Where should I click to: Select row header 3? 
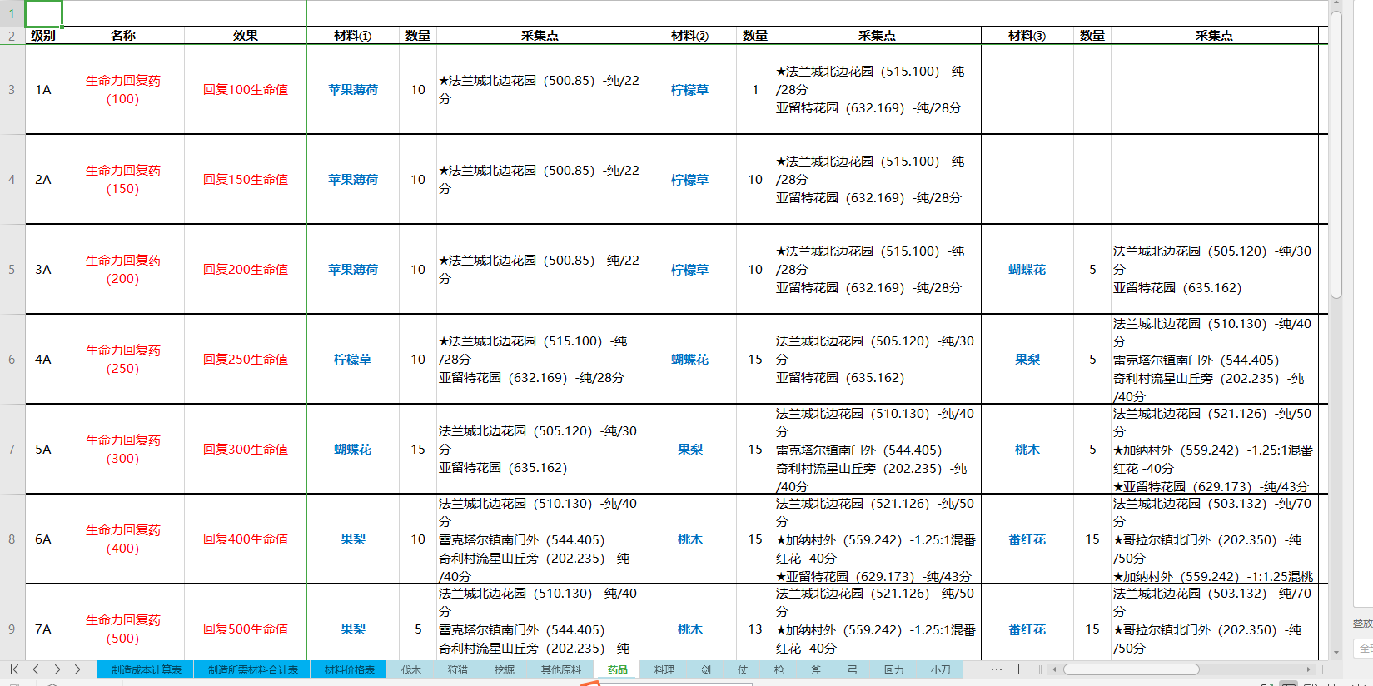tap(12, 89)
